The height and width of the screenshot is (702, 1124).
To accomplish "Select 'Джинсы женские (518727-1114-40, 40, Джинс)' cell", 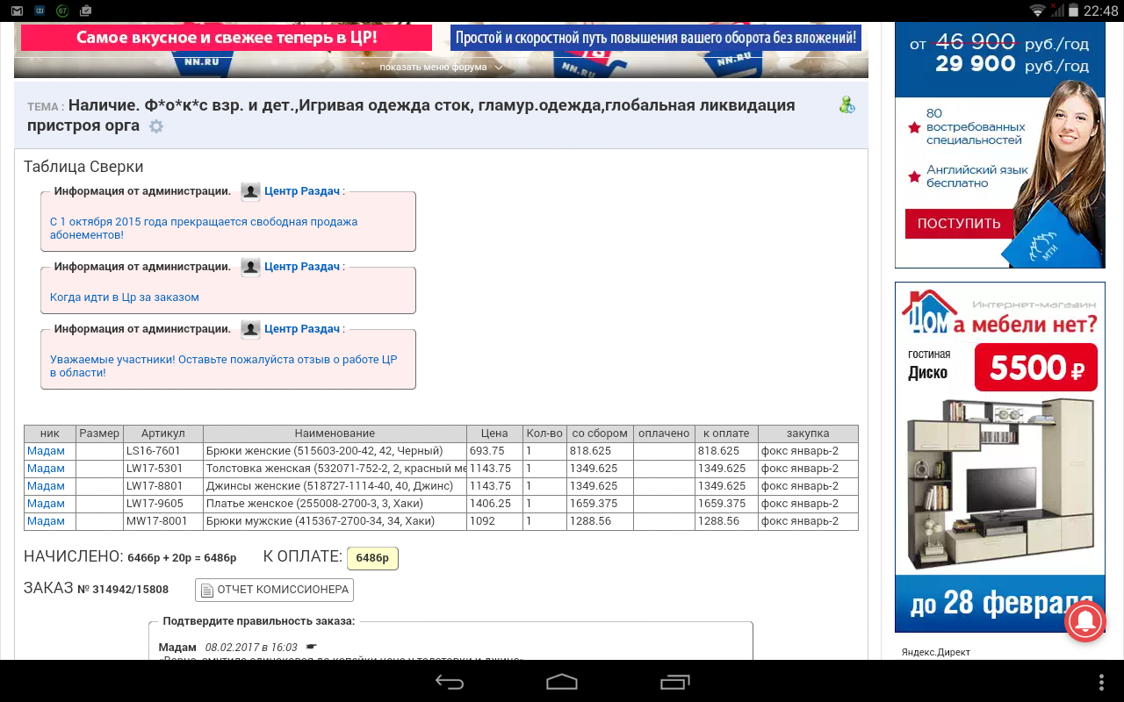I will point(335,486).
